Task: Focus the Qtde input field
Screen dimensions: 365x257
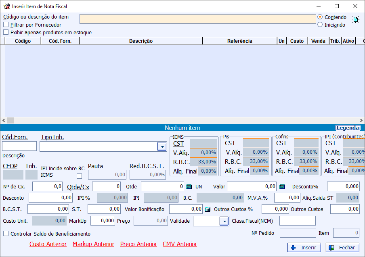Action: click(162, 186)
